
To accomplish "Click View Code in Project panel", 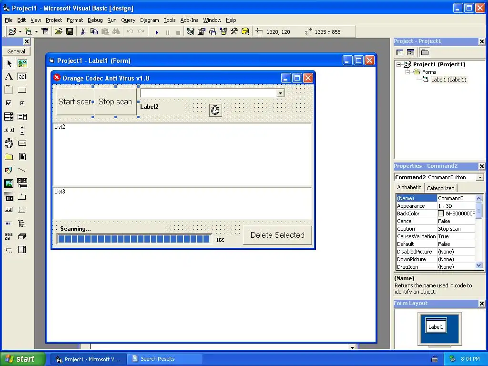I will pyautogui.click(x=400, y=52).
